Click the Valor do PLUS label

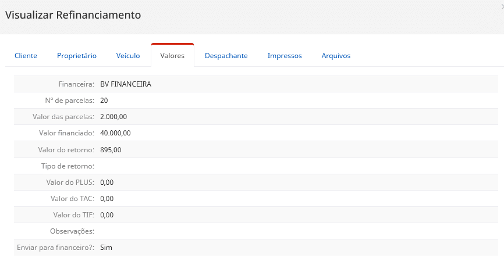[x=70, y=182]
